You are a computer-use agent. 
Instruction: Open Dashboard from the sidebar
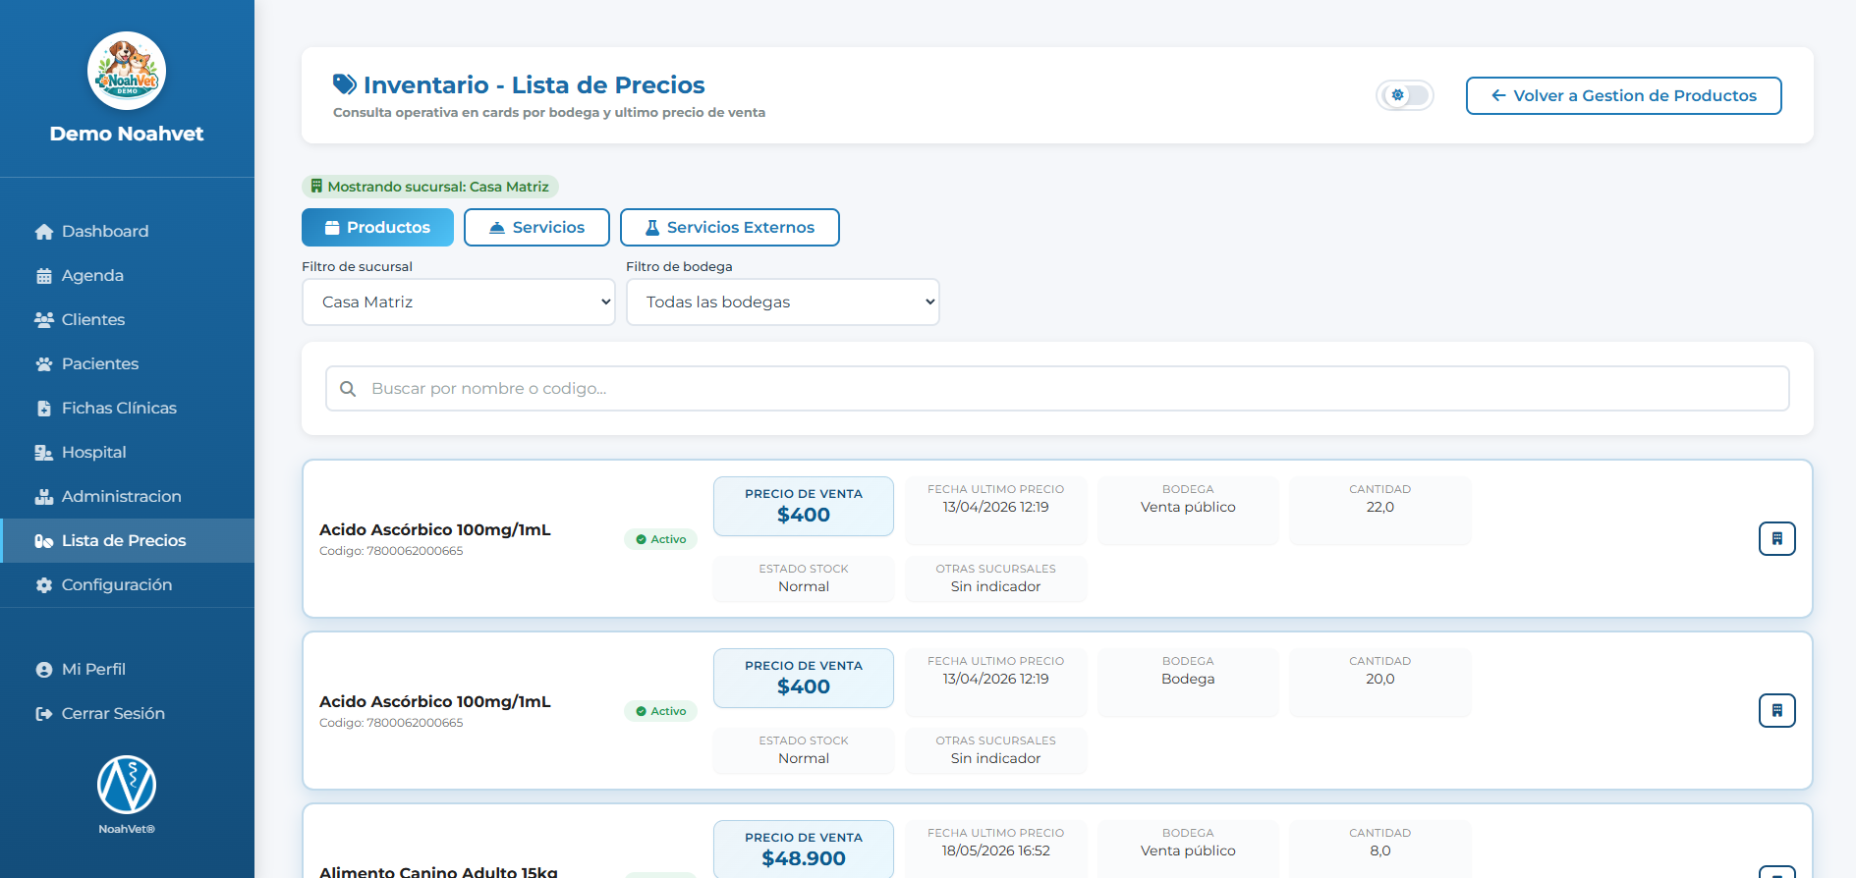[127, 232]
